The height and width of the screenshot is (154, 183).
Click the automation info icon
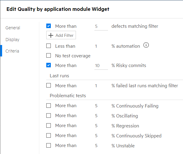(146, 46)
